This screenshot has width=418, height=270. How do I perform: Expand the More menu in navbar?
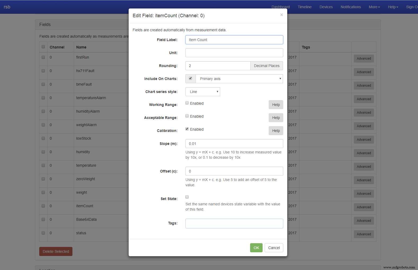pyautogui.click(x=374, y=7)
